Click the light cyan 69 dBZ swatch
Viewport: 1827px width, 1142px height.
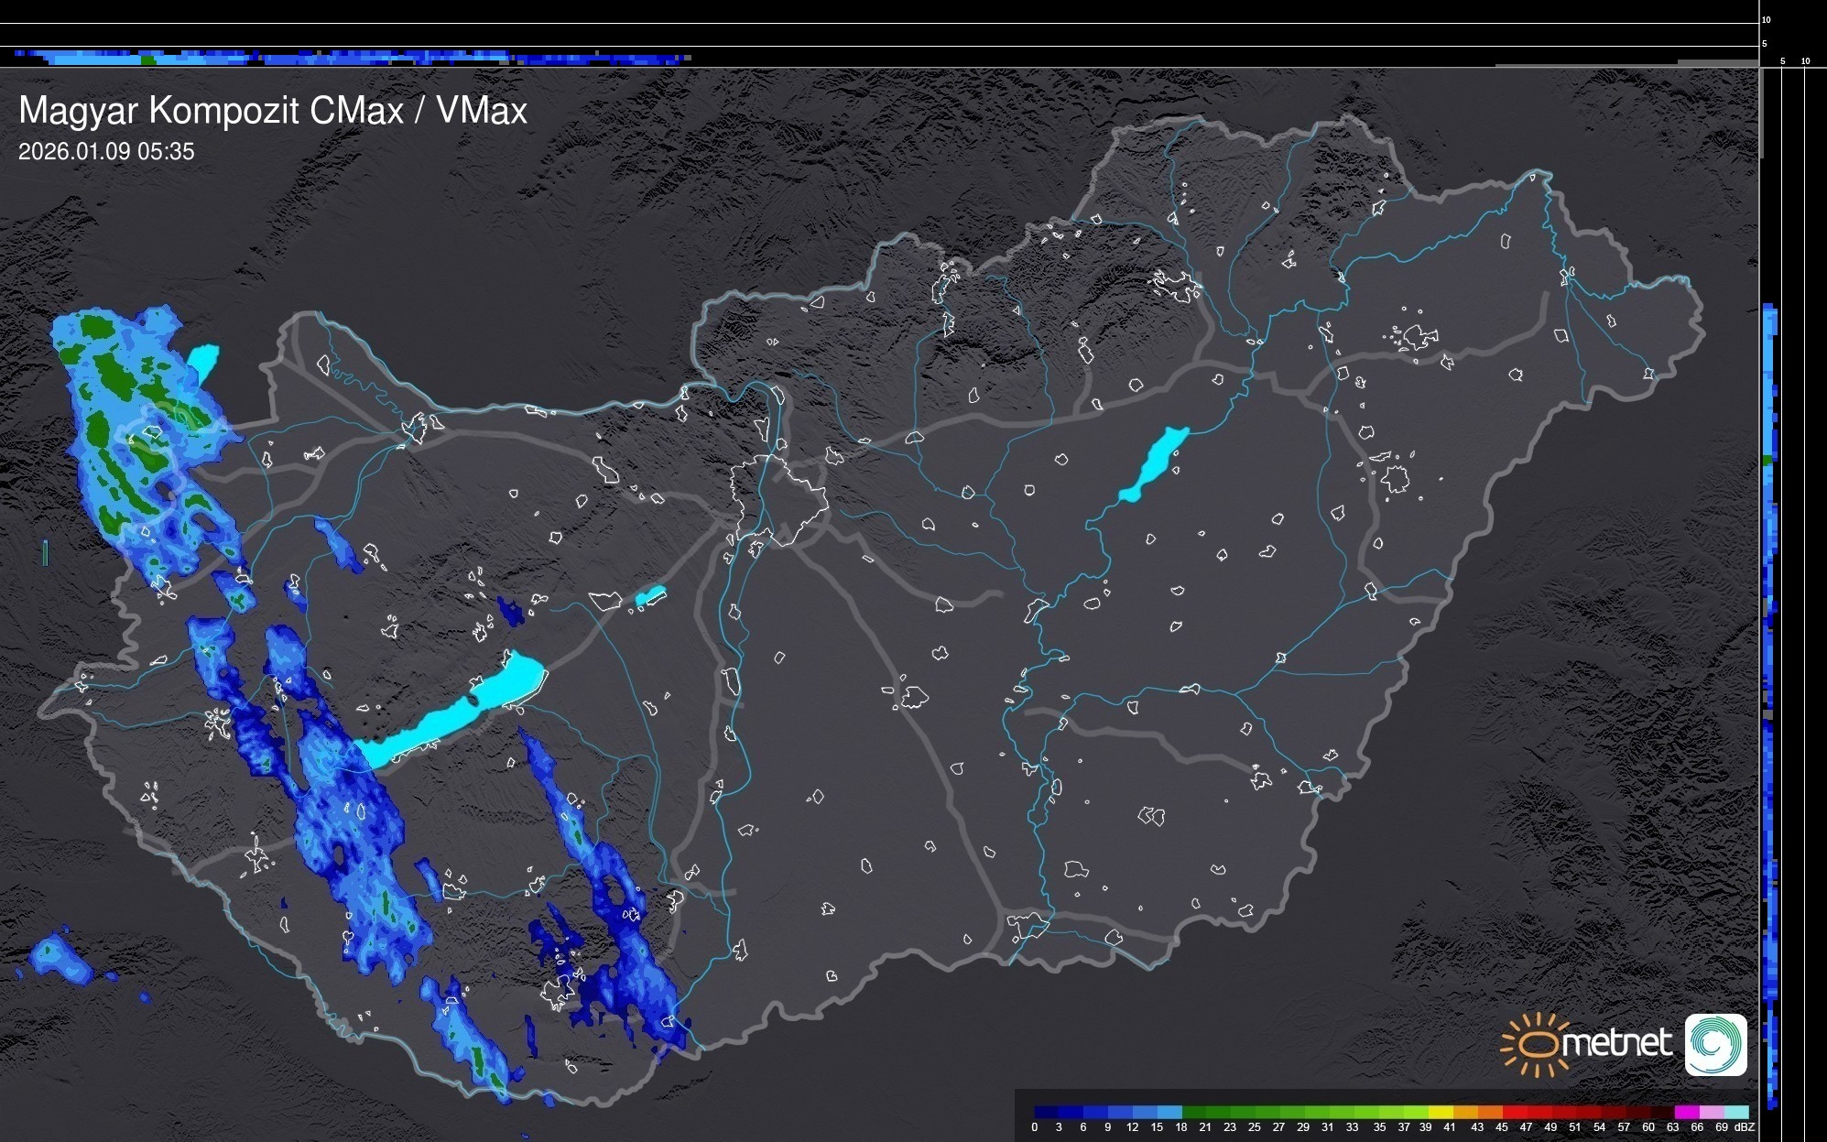coord(1735,1112)
